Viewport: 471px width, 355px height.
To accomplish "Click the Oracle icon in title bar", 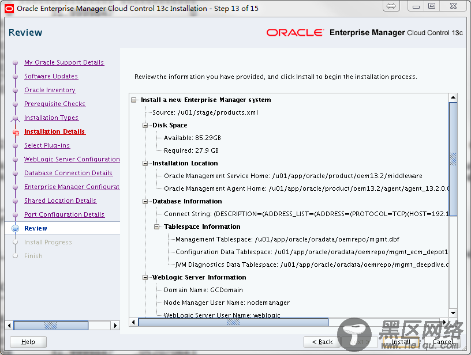I will [x=9, y=9].
